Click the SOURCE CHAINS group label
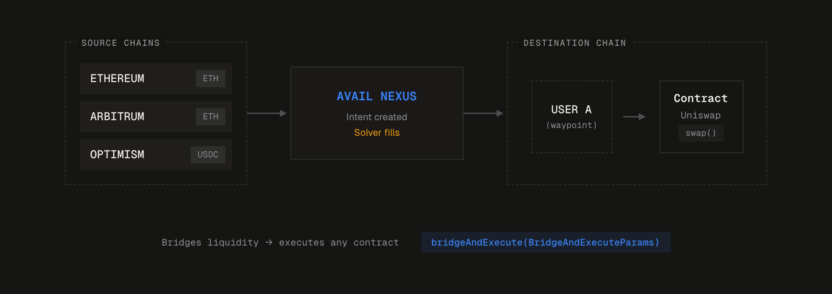The width and height of the screenshot is (832, 294). [x=121, y=43]
